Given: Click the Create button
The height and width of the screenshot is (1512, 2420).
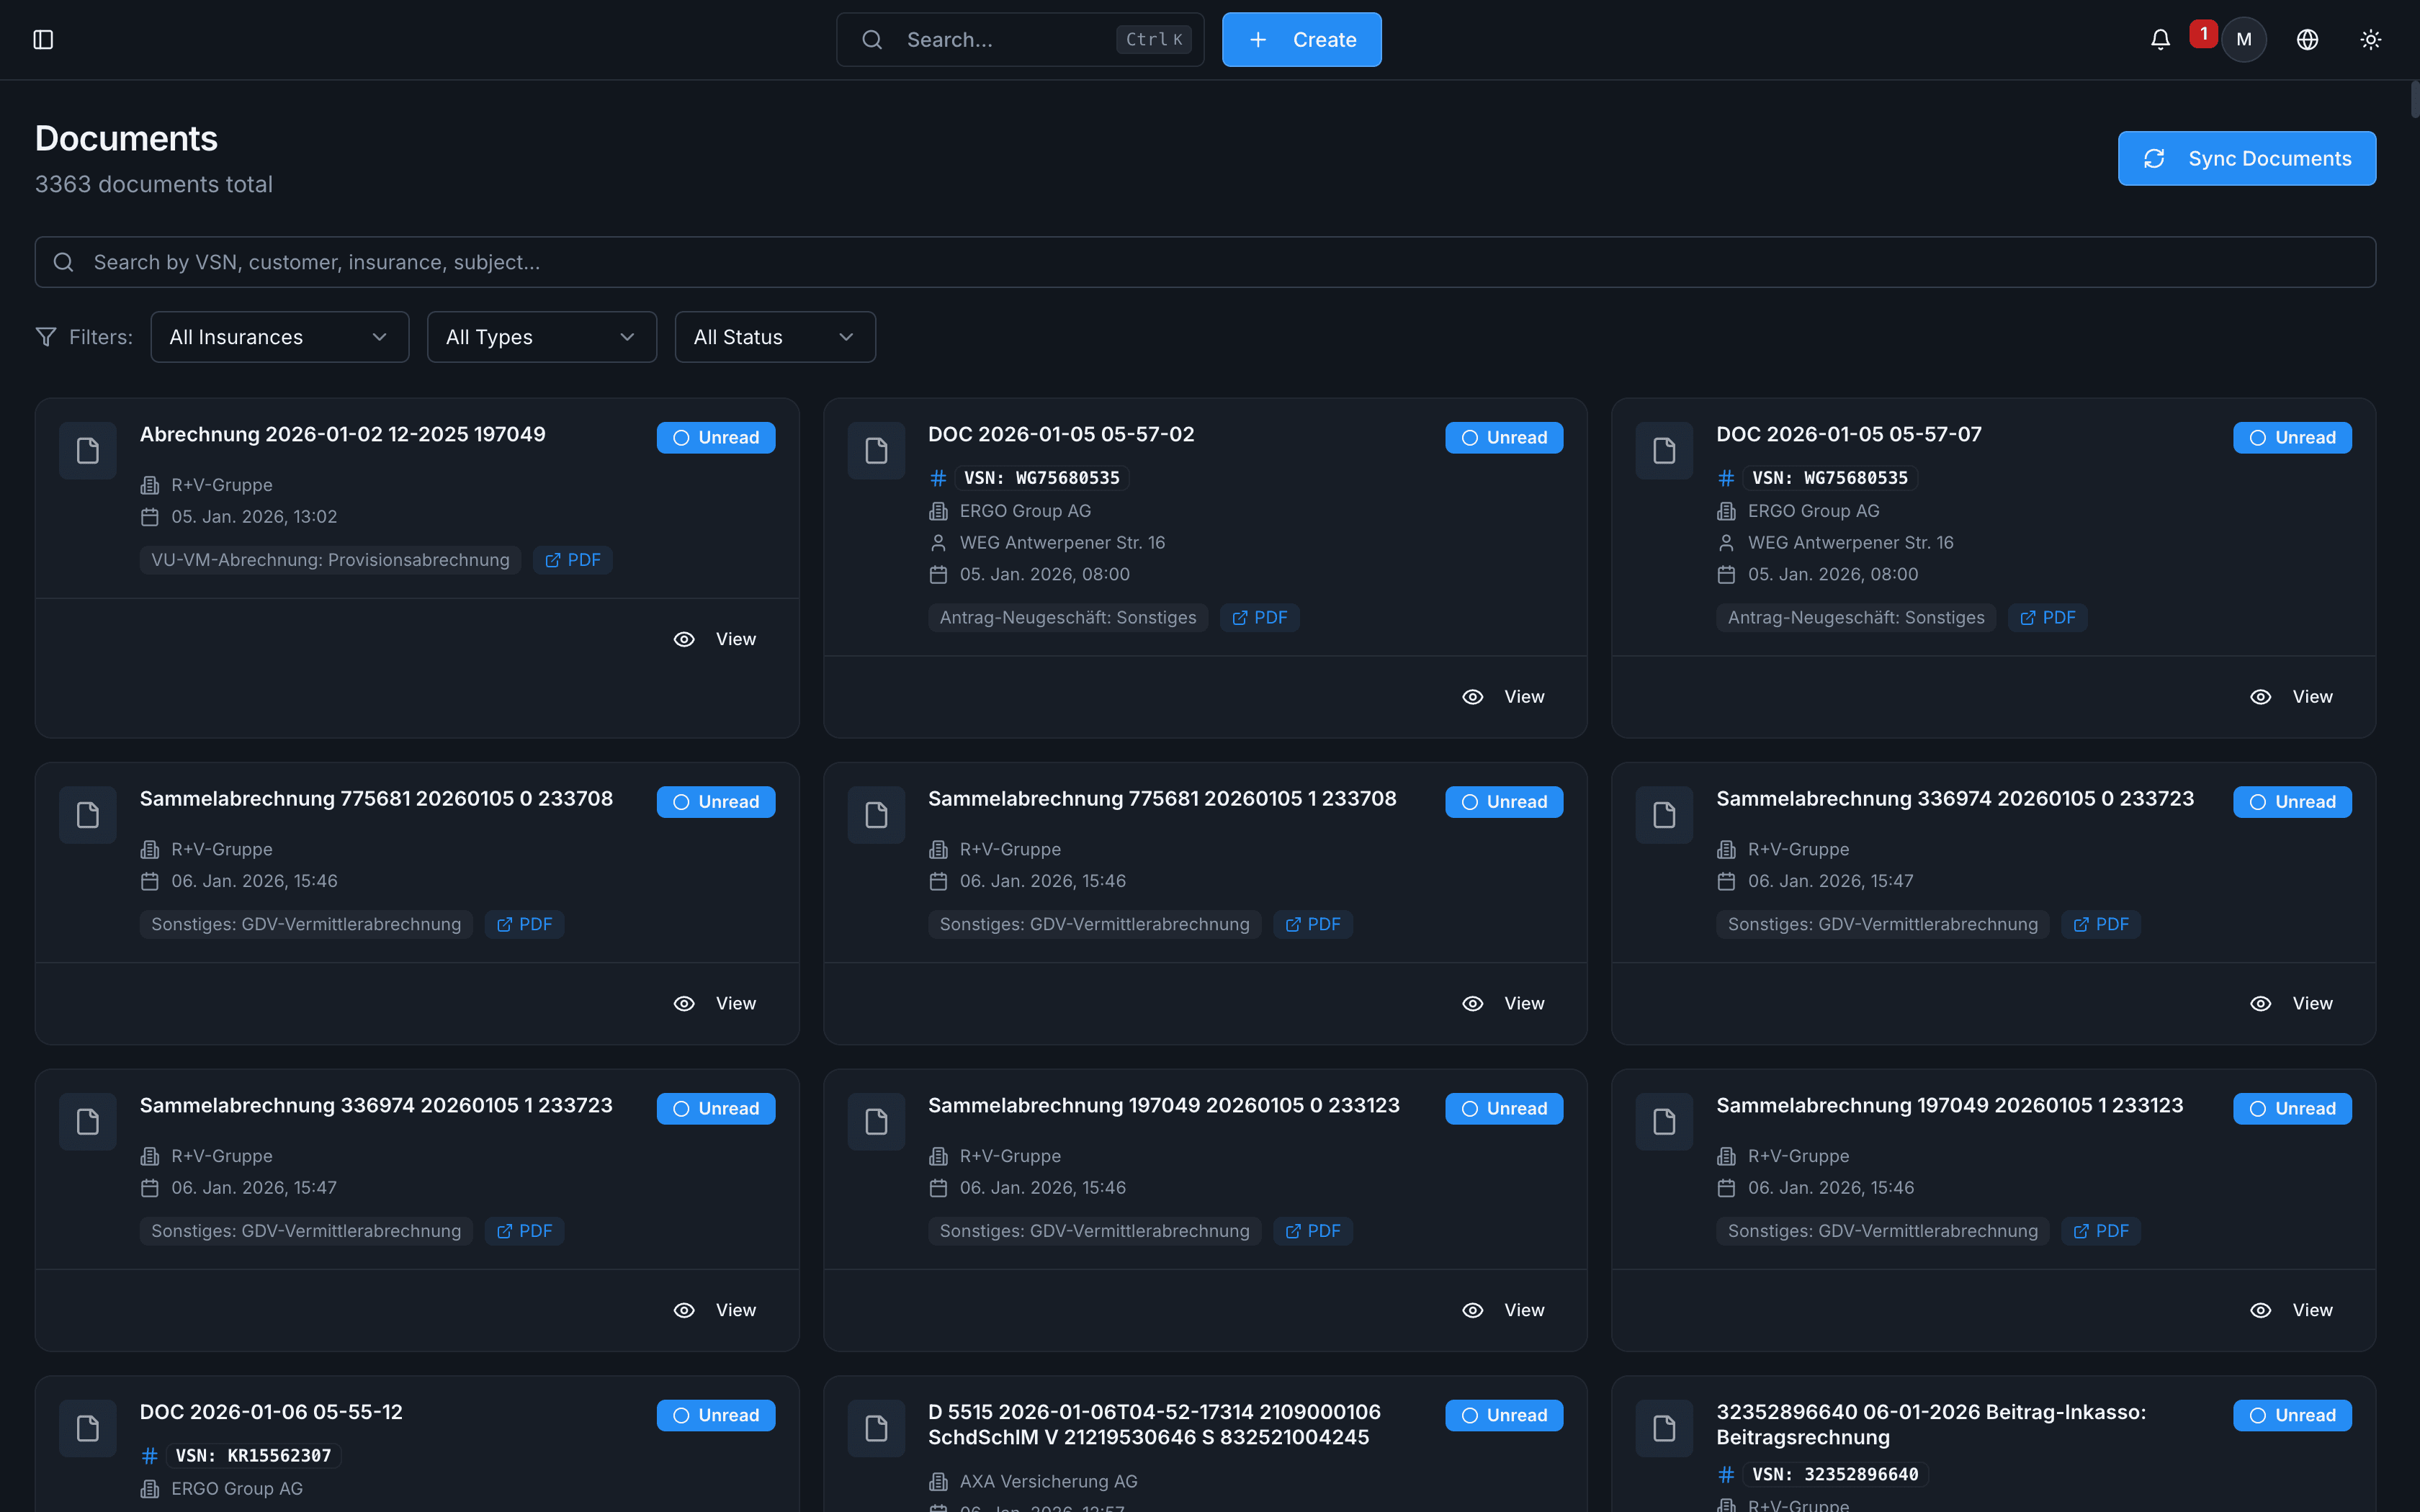Looking at the screenshot, I should tap(1301, 40).
